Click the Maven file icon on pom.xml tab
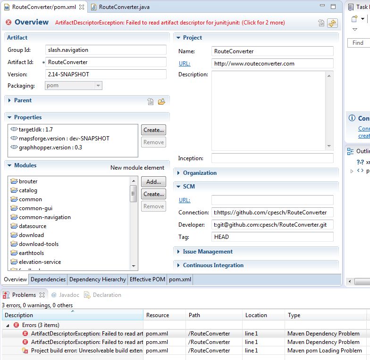The height and width of the screenshot is (360, 370). (7, 7)
